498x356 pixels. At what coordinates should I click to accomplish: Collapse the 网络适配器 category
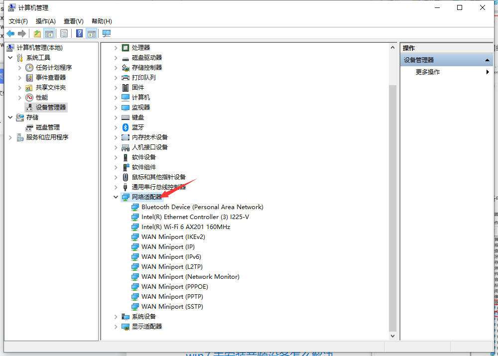116,197
